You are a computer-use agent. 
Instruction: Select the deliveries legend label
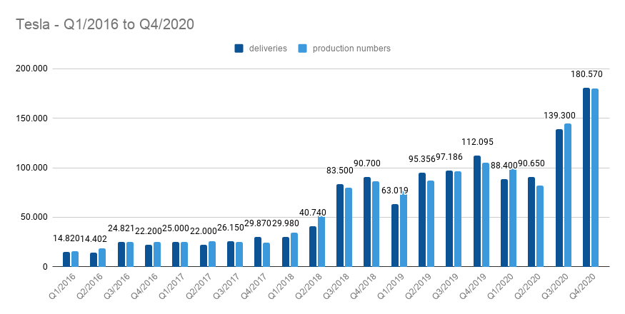coord(268,49)
